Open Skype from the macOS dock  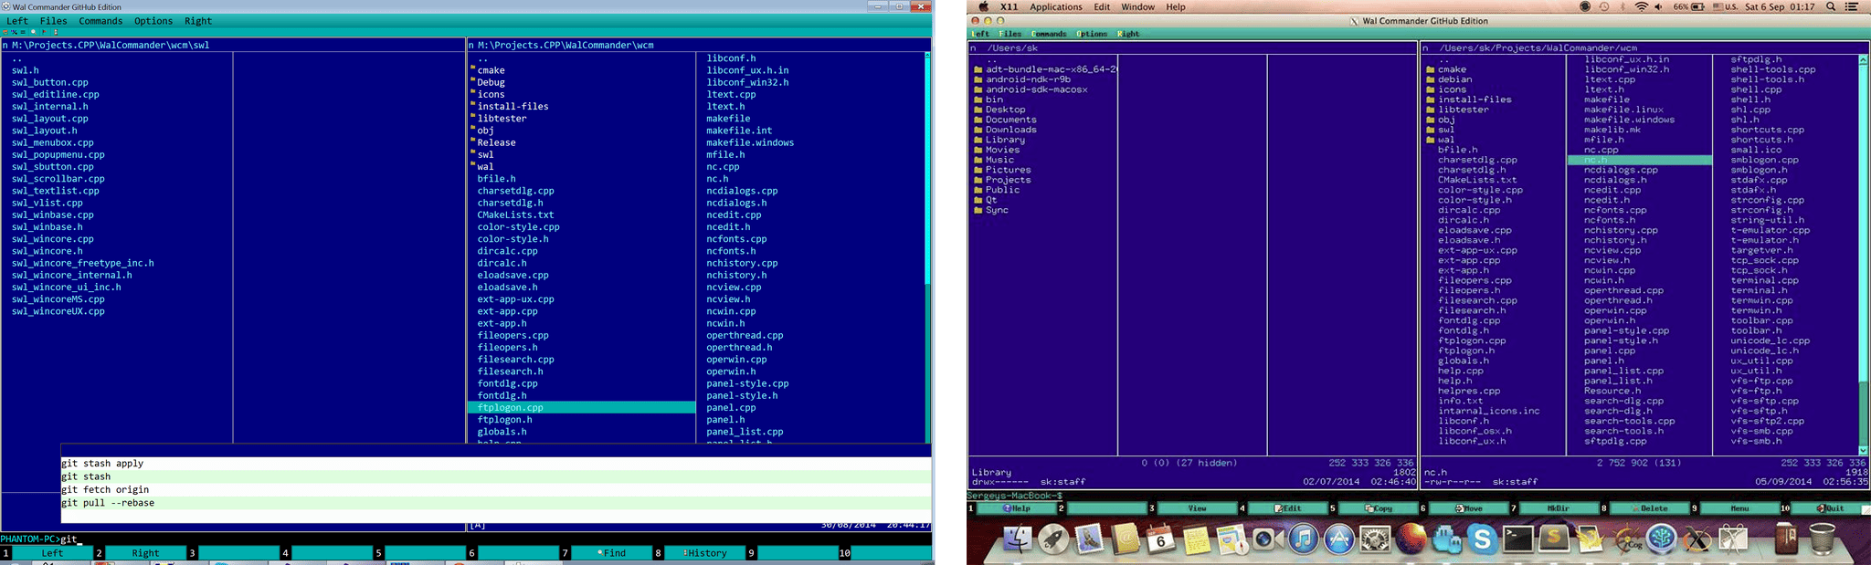(x=1483, y=540)
